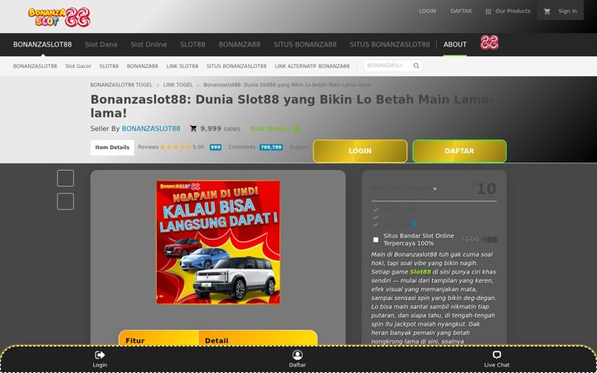Open Live Chat from bottom bar
Viewport: 597px width, 373px height.
497,359
